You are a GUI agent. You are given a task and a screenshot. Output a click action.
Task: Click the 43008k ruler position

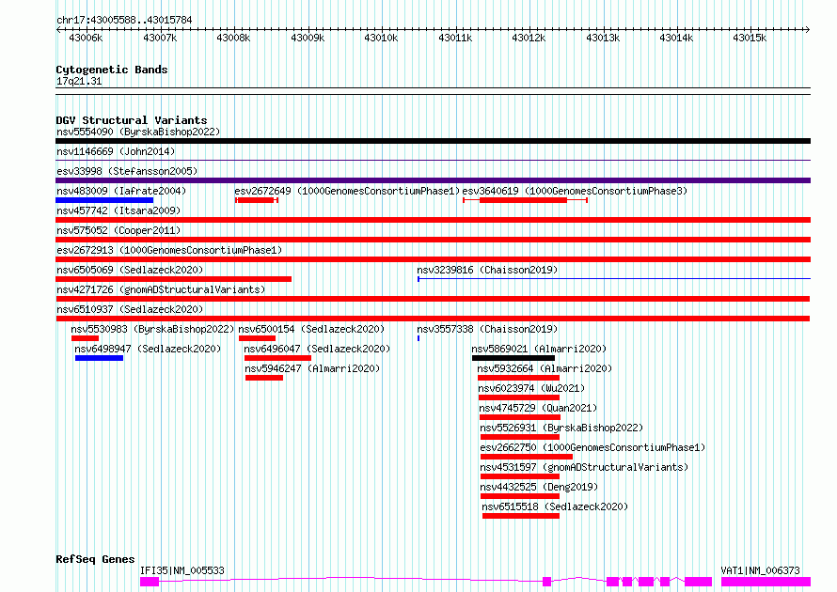233,38
